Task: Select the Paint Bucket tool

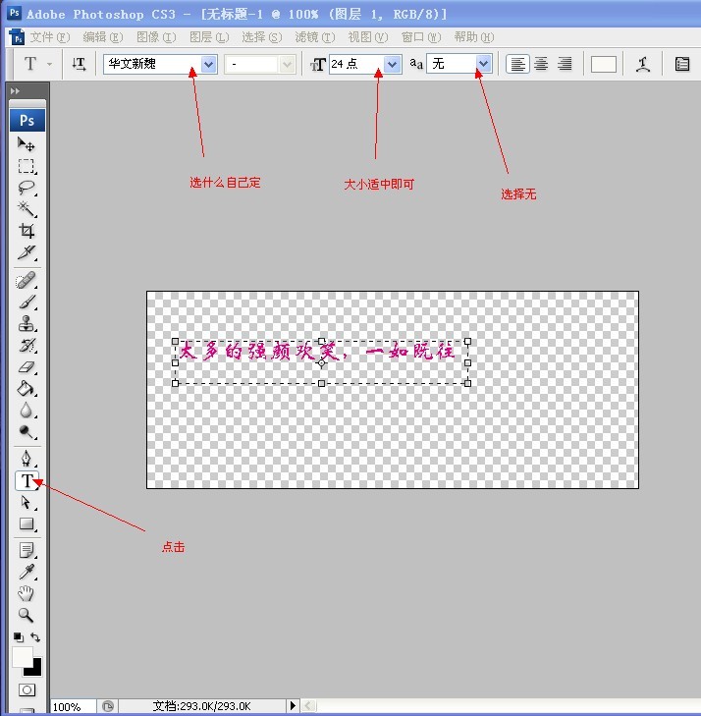Action: click(x=26, y=389)
